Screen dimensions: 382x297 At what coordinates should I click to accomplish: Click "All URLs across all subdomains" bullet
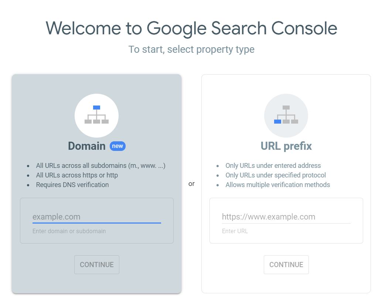click(x=100, y=166)
